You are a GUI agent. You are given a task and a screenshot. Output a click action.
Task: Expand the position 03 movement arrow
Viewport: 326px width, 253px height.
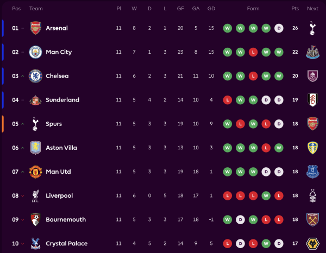(23, 76)
